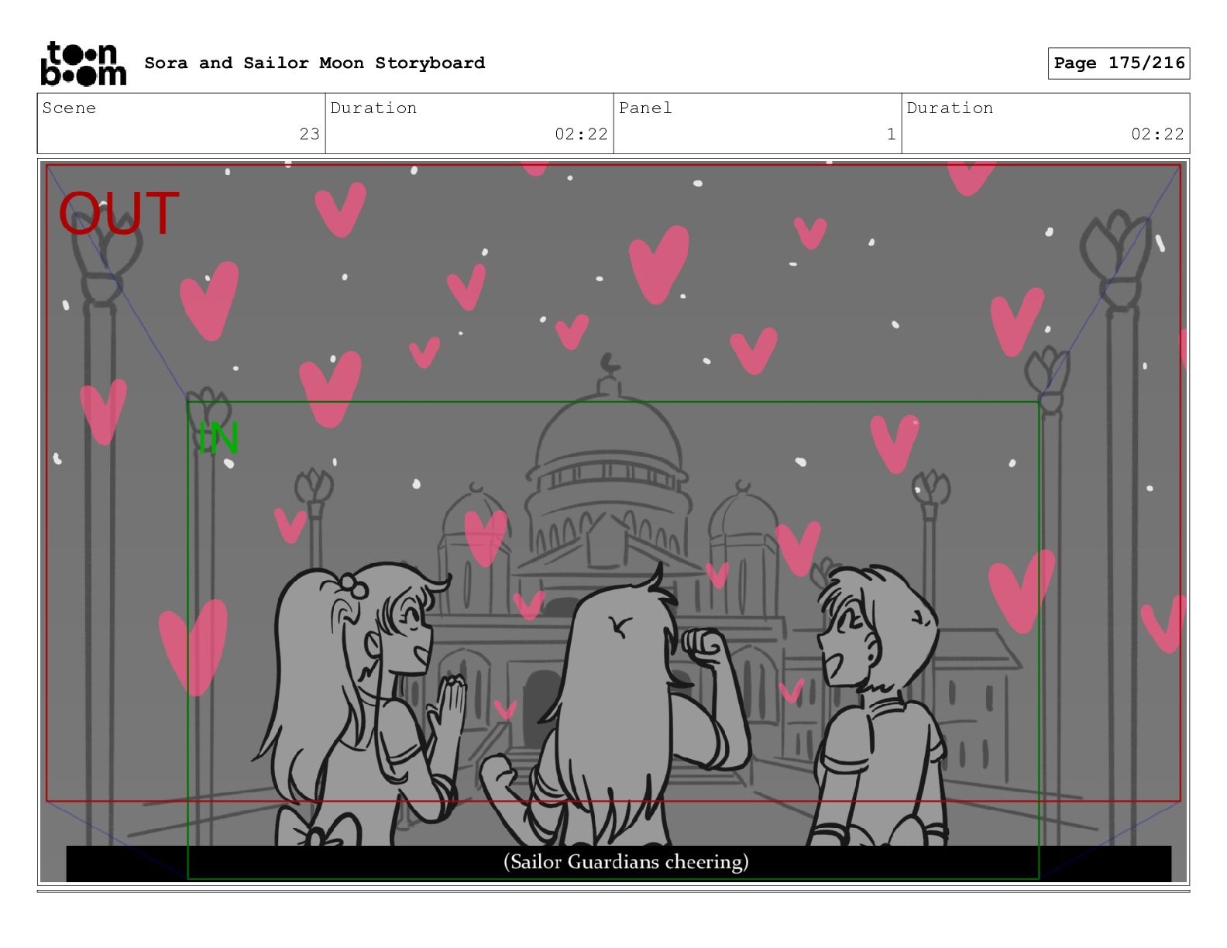Screen dimensions: 1227x948
Task: Click the Toon Boom logo
Action: 83,63
